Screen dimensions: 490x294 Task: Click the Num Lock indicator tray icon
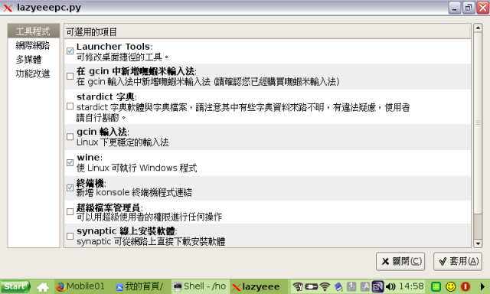click(351, 286)
